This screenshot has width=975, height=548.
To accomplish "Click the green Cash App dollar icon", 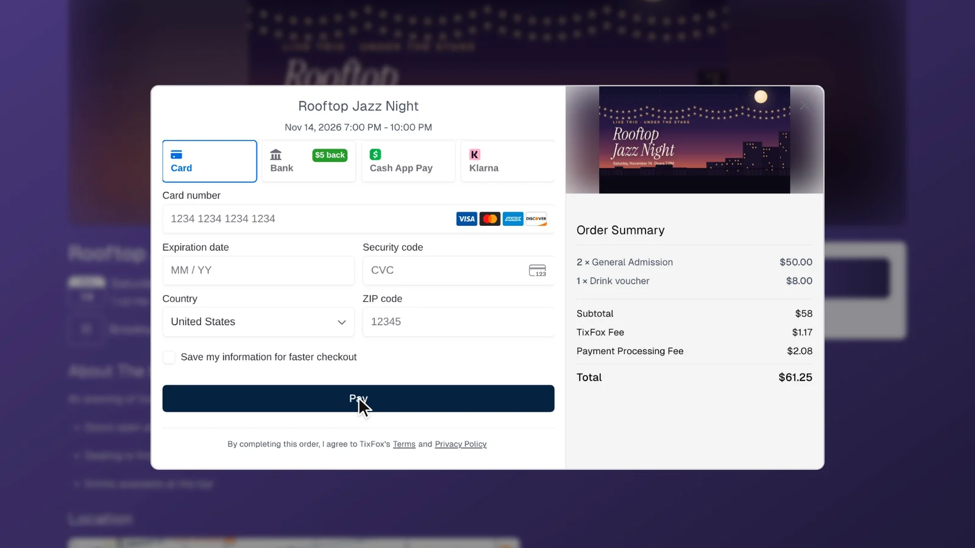I will [x=375, y=155].
